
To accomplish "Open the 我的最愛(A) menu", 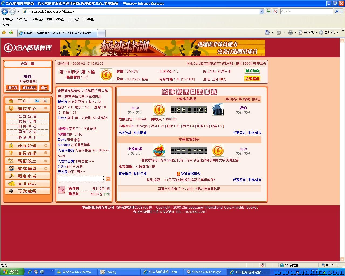I will (x=56, y=19).
